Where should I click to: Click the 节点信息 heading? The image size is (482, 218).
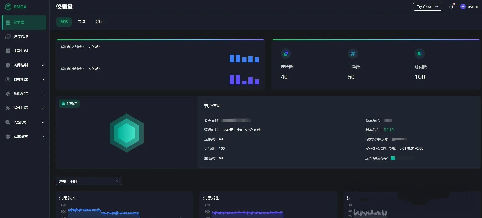point(212,106)
